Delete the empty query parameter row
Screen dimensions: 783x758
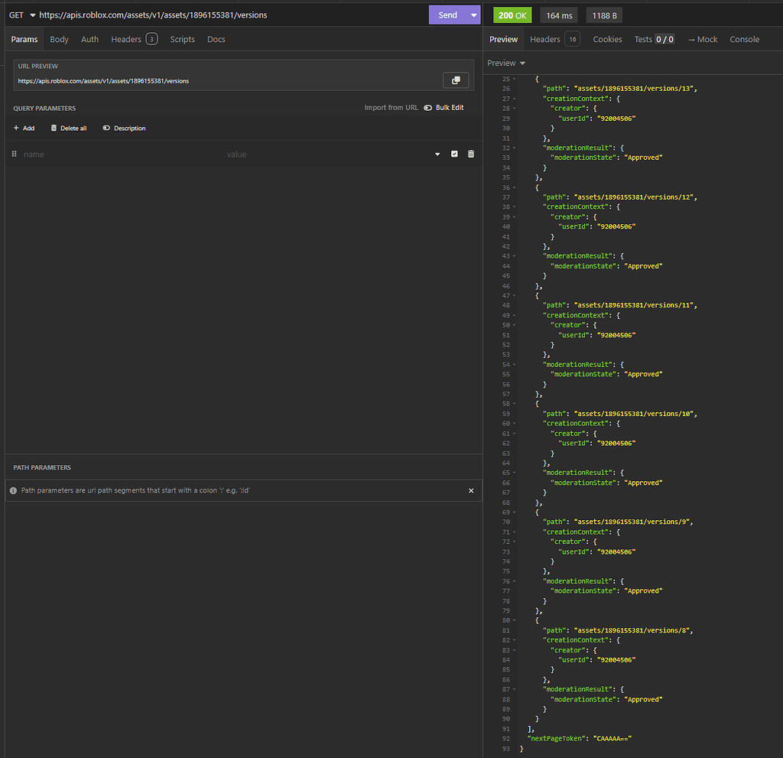pos(471,154)
